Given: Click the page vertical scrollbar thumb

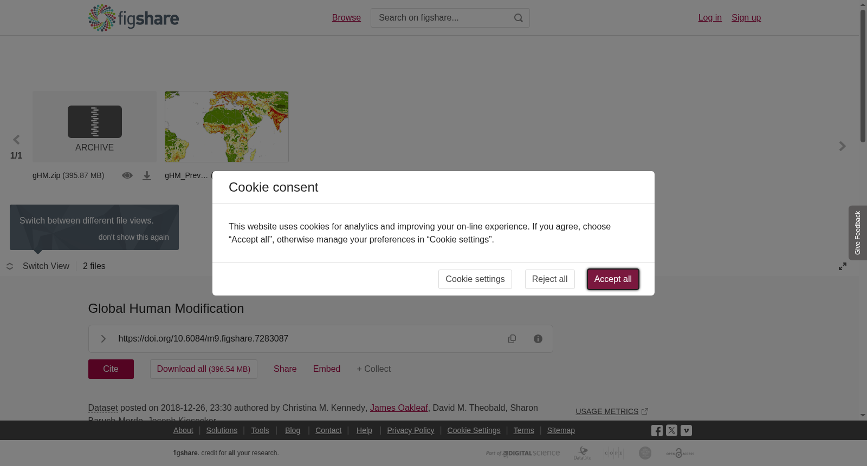Looking at the screenshot, I should (863, 76).
